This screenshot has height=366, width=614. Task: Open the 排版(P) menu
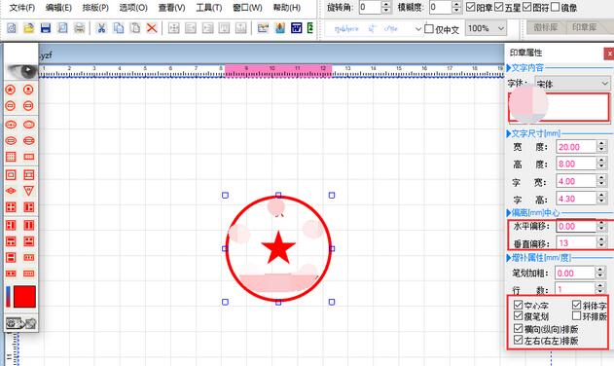95,8
